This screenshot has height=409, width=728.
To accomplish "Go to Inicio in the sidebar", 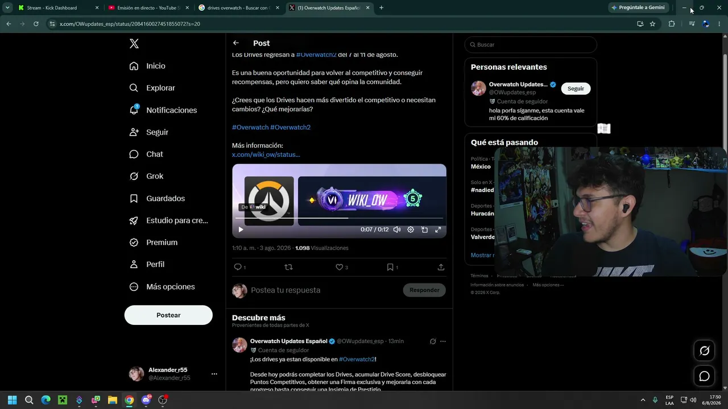I will [147, 66].
